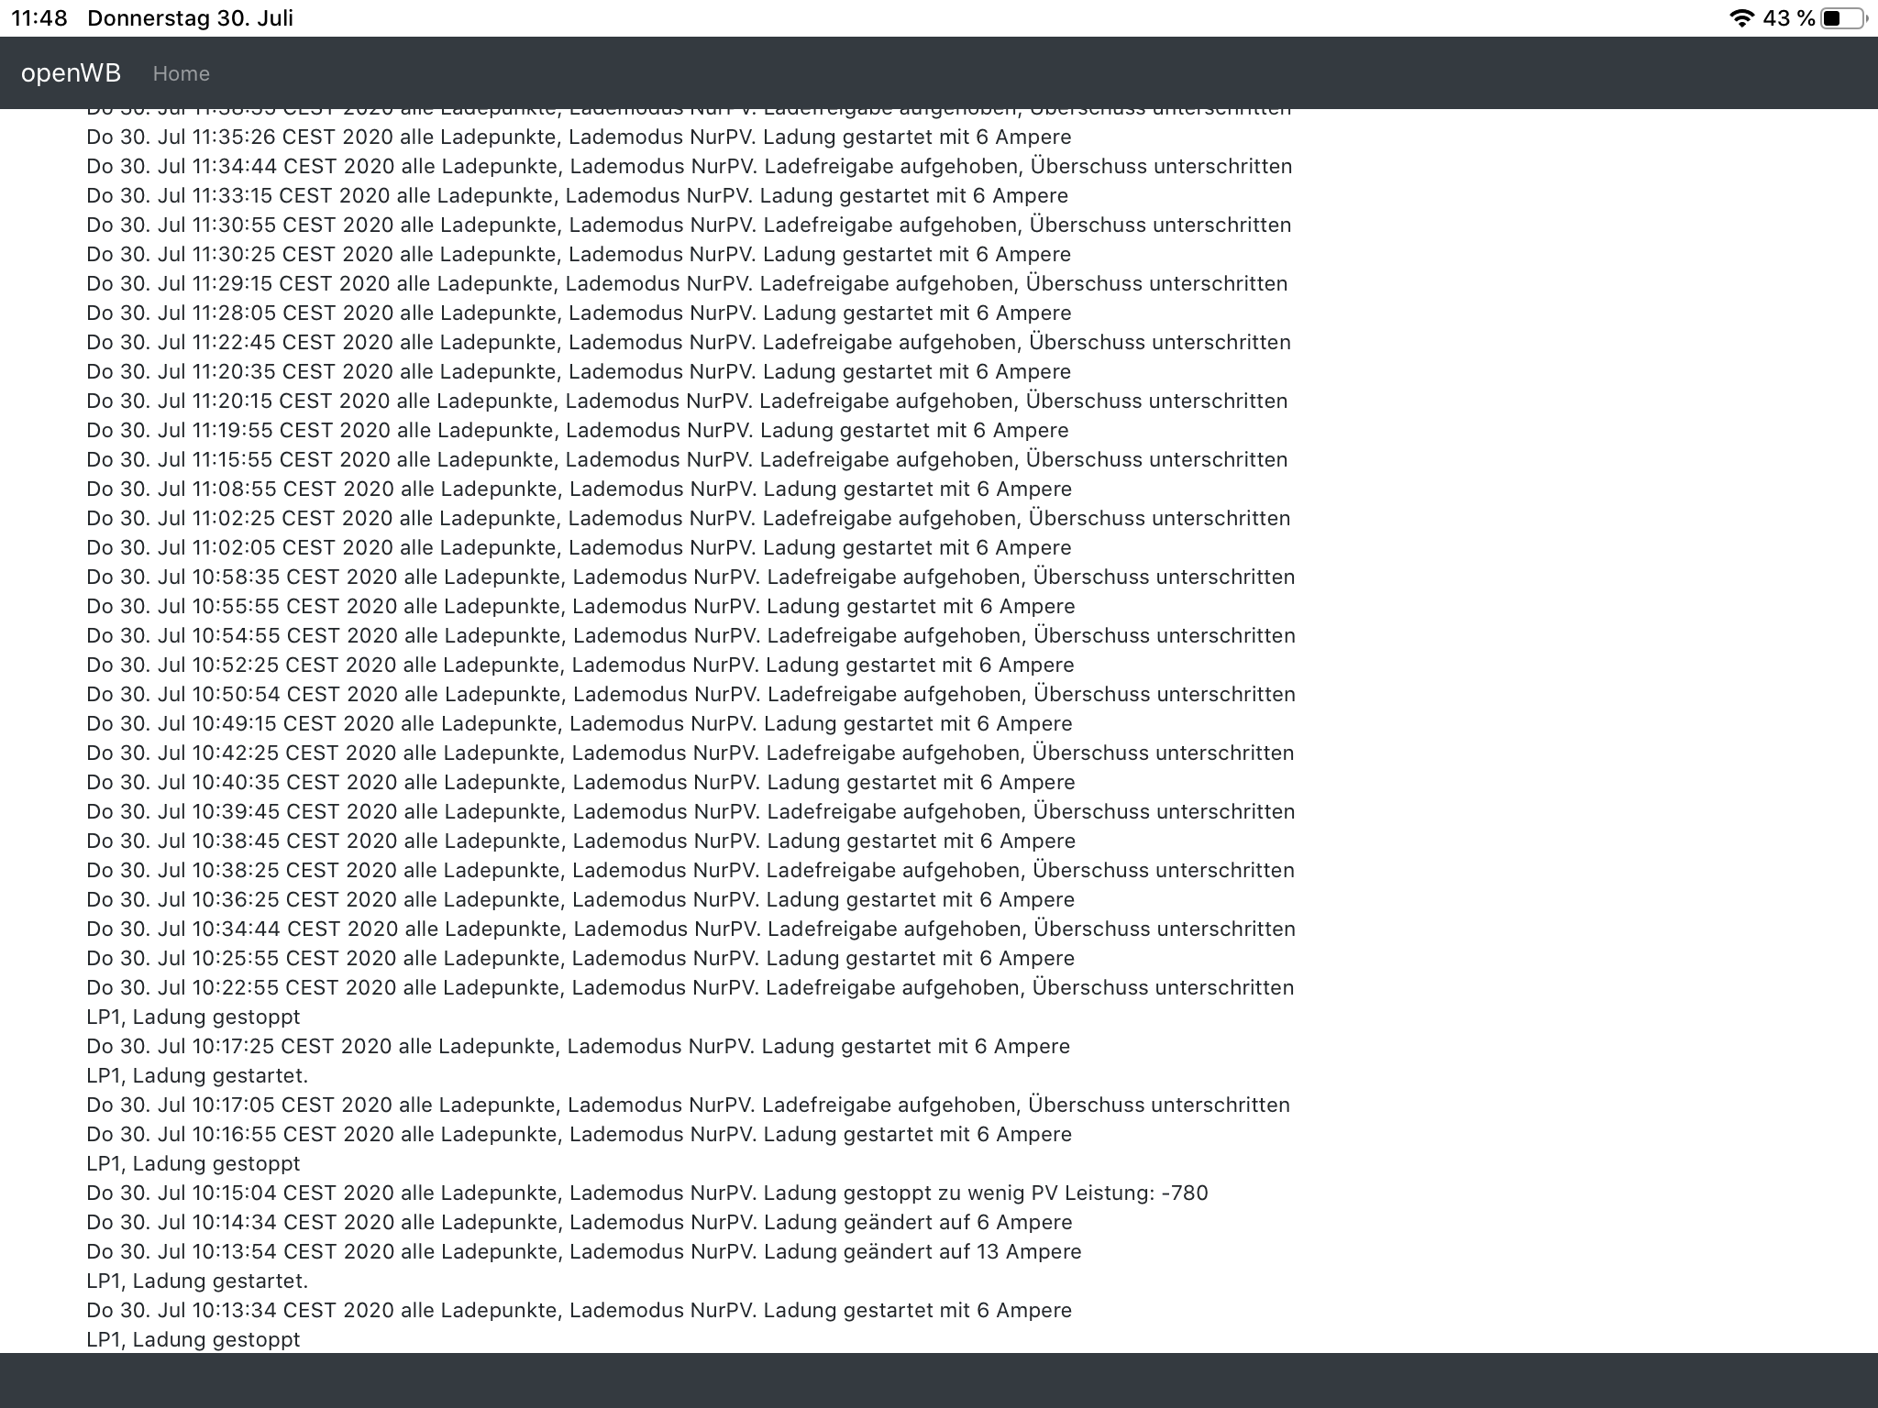Select the 10:58:35 Überschuss unterschritten entry

coord(690,577)
